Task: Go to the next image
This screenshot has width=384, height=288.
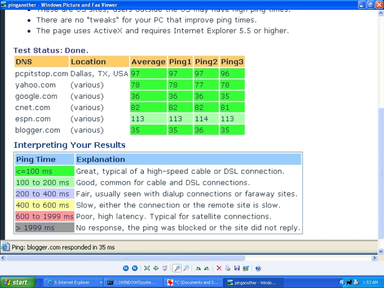Action: click(x=135, y=268)
